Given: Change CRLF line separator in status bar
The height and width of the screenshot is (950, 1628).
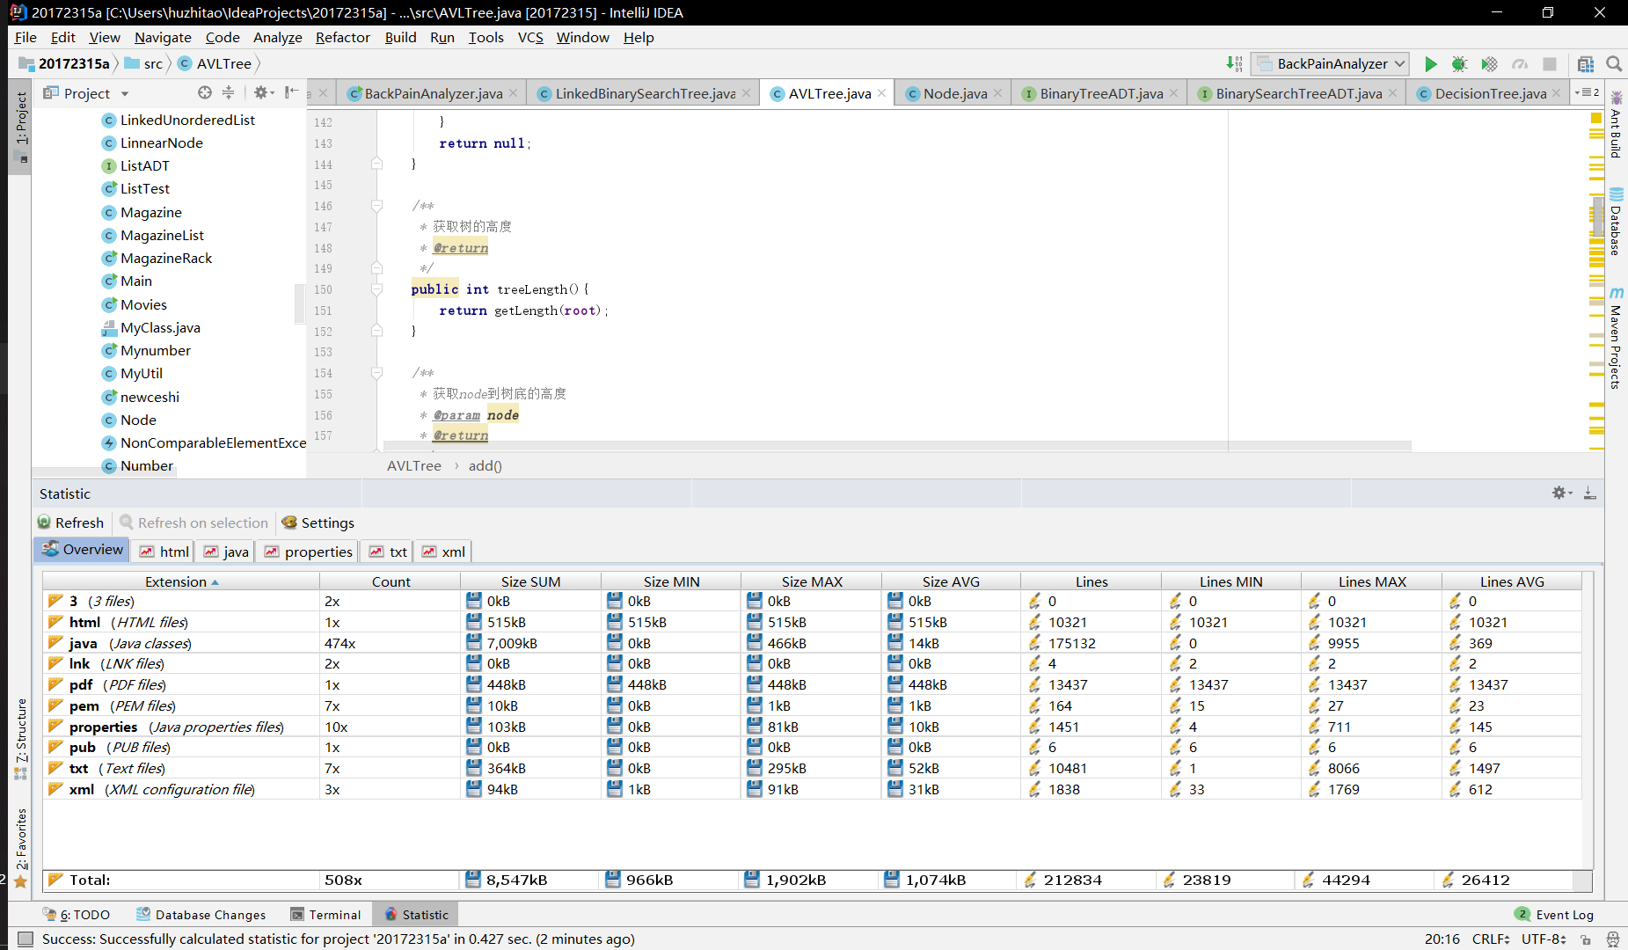Looking at the screenshot, I should click(1492, 939).
